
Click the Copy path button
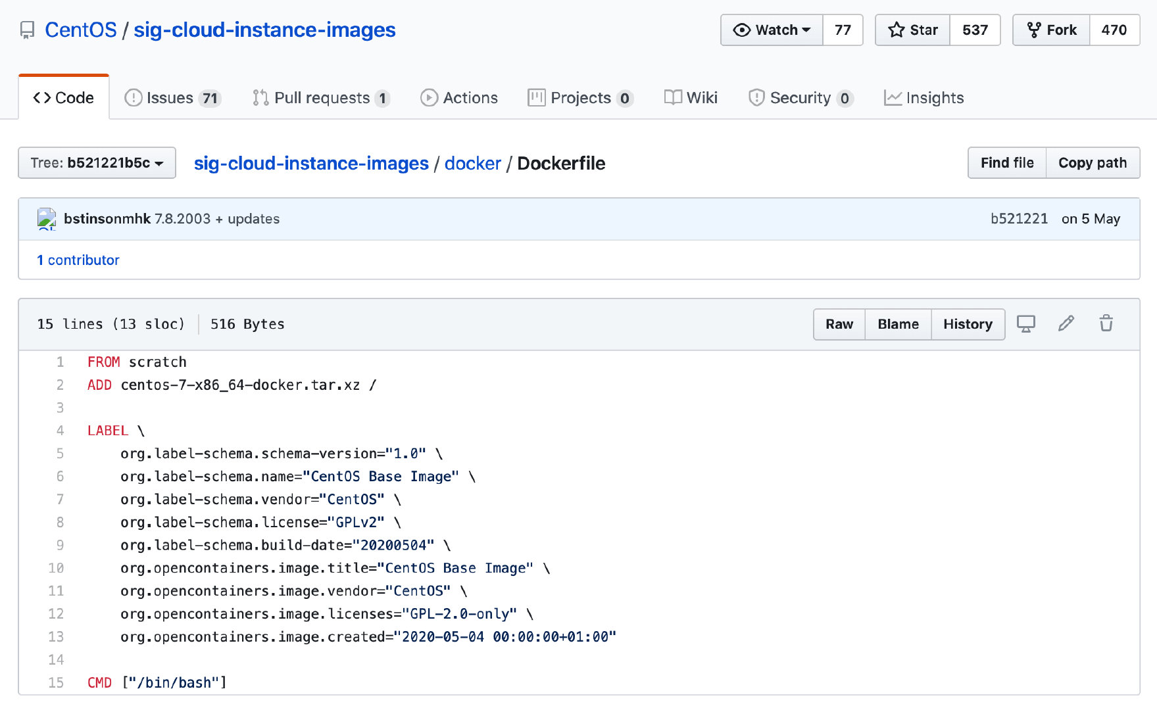pos(1093,163)
